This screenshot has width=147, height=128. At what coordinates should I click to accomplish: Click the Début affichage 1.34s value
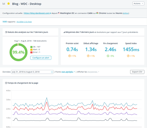[x=91, y=50]
